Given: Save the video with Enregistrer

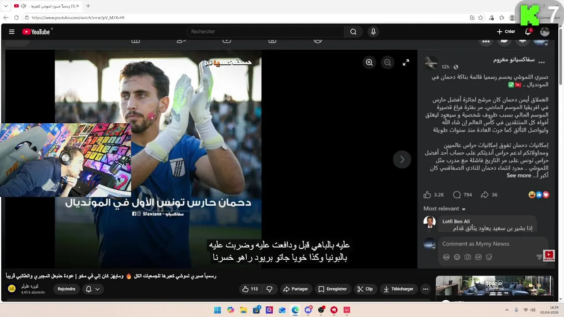Looking at the screenshot, I should (x=333, y=289).
